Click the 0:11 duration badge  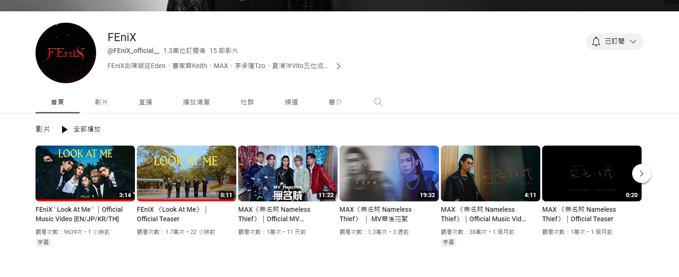tap(226, 195)
